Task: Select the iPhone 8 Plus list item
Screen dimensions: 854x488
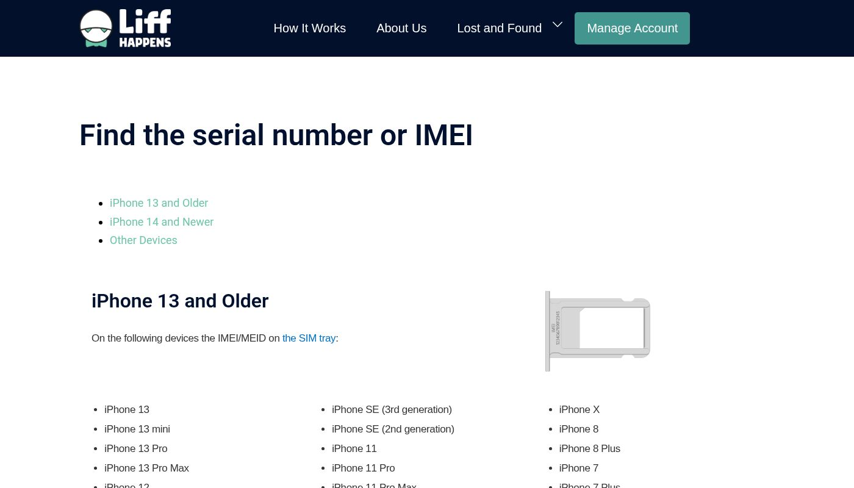Action: (x=589, y=448)
